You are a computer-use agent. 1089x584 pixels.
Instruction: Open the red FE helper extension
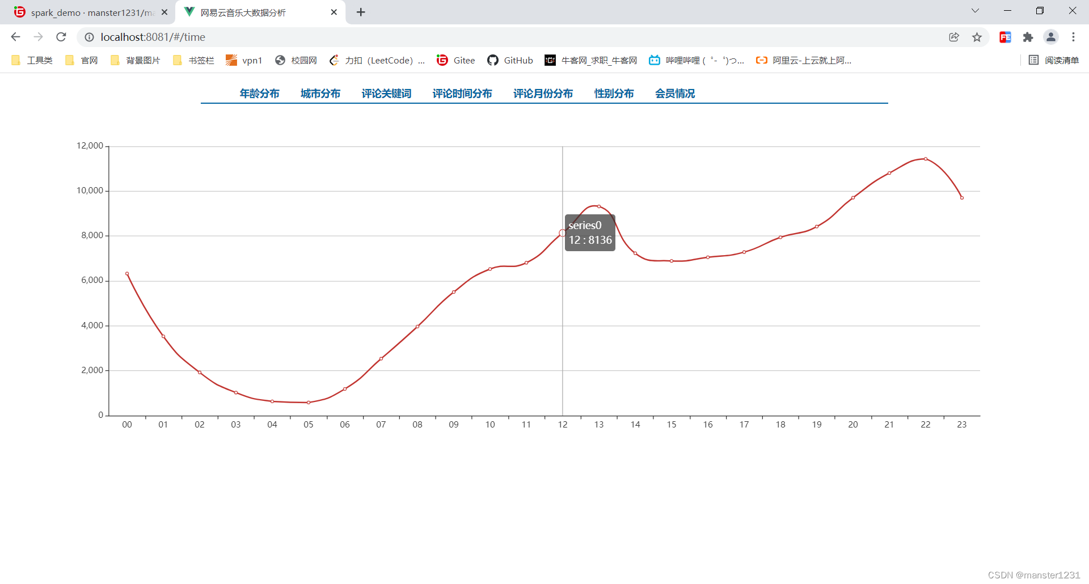(1005, 37)
